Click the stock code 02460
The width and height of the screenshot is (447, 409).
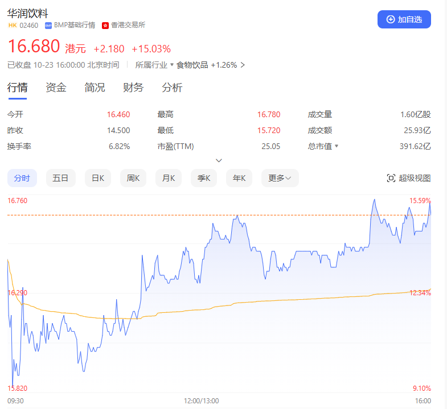29,26
